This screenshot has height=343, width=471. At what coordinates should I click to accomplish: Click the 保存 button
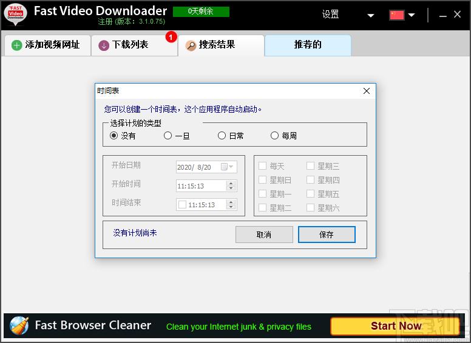tap(327, 235)
